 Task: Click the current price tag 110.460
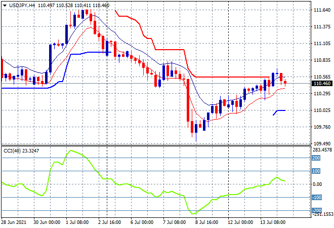pos(322,84)
